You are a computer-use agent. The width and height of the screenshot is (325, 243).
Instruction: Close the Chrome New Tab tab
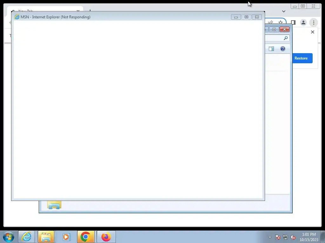click(x=78, y=10)
